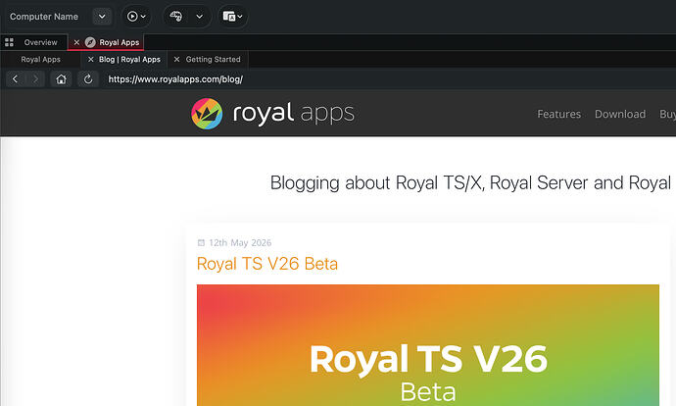Click the Home page button
The image size is (676, 406).
[61, 79]
